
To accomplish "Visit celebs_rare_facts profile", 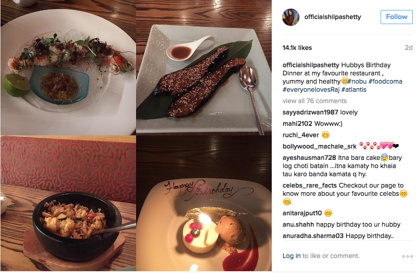I will click(x=309, y=185).
